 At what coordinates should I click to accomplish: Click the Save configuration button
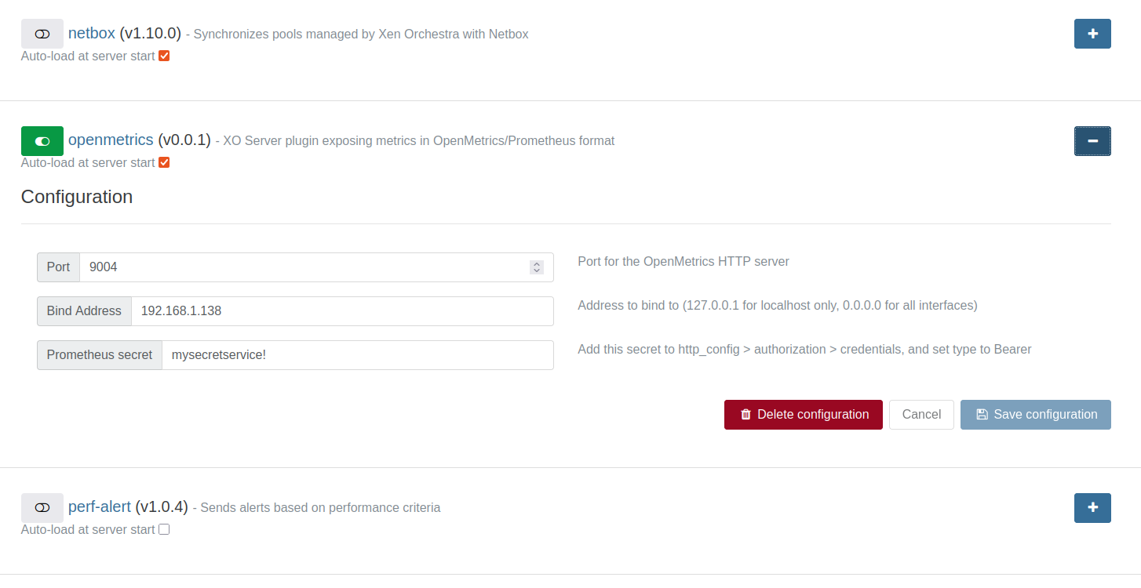1035,415
